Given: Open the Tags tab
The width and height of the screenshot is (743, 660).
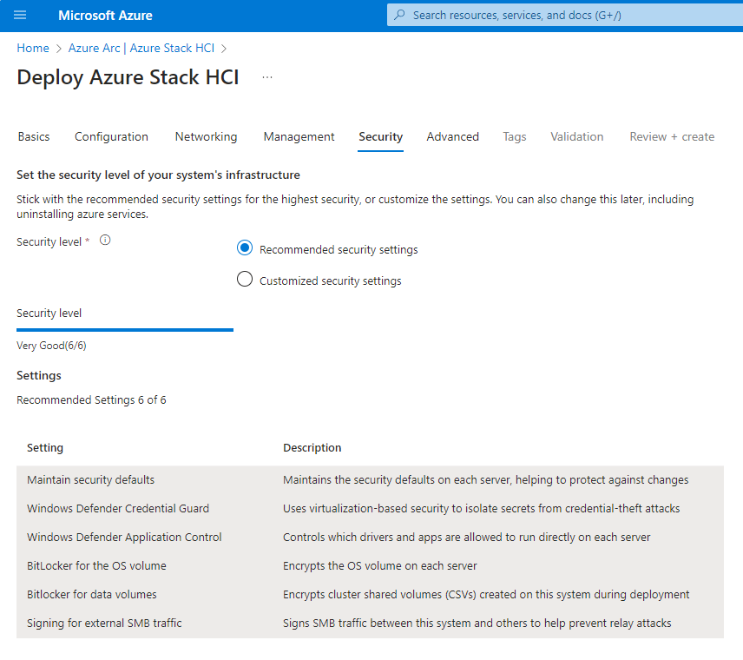Looking at the screenshot, I should click(x=514, y=136).
